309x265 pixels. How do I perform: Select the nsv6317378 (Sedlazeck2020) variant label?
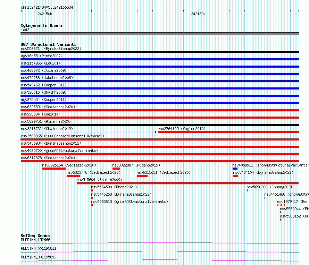pos(48,158)
